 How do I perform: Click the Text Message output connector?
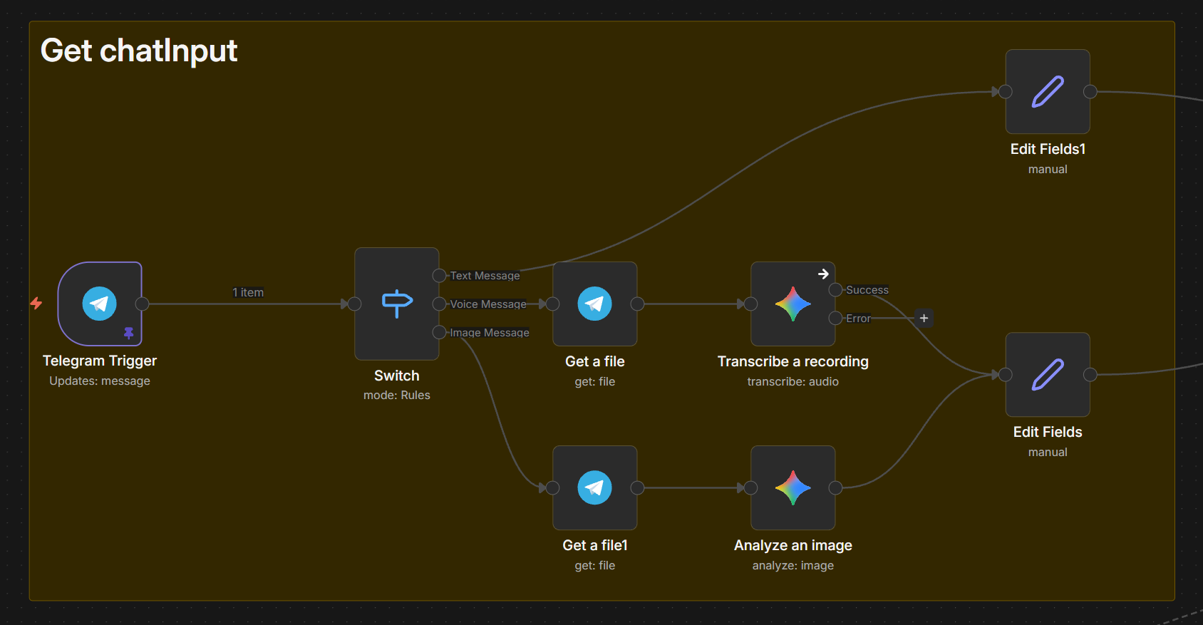[439, 276]
